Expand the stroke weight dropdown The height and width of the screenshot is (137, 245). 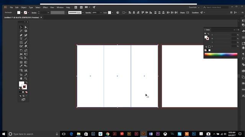48,13
